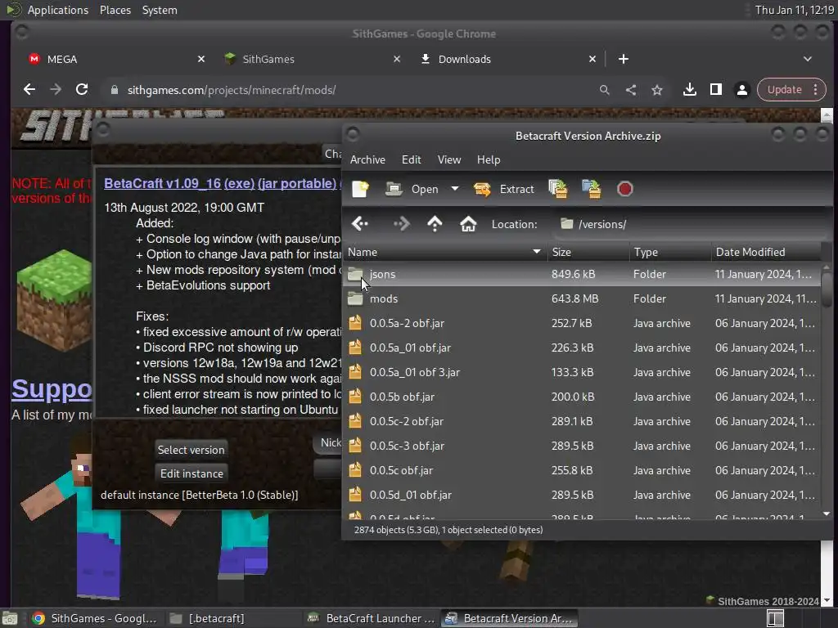
Task: Click the add folder to archive icon
Action: coord(592,189)
